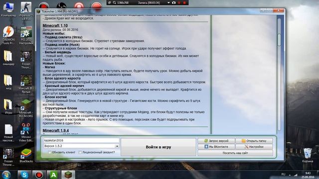Screen dimensions: 319x179
Task: Click the text Красный адский кирпич
Action: [x=64, y=86]
